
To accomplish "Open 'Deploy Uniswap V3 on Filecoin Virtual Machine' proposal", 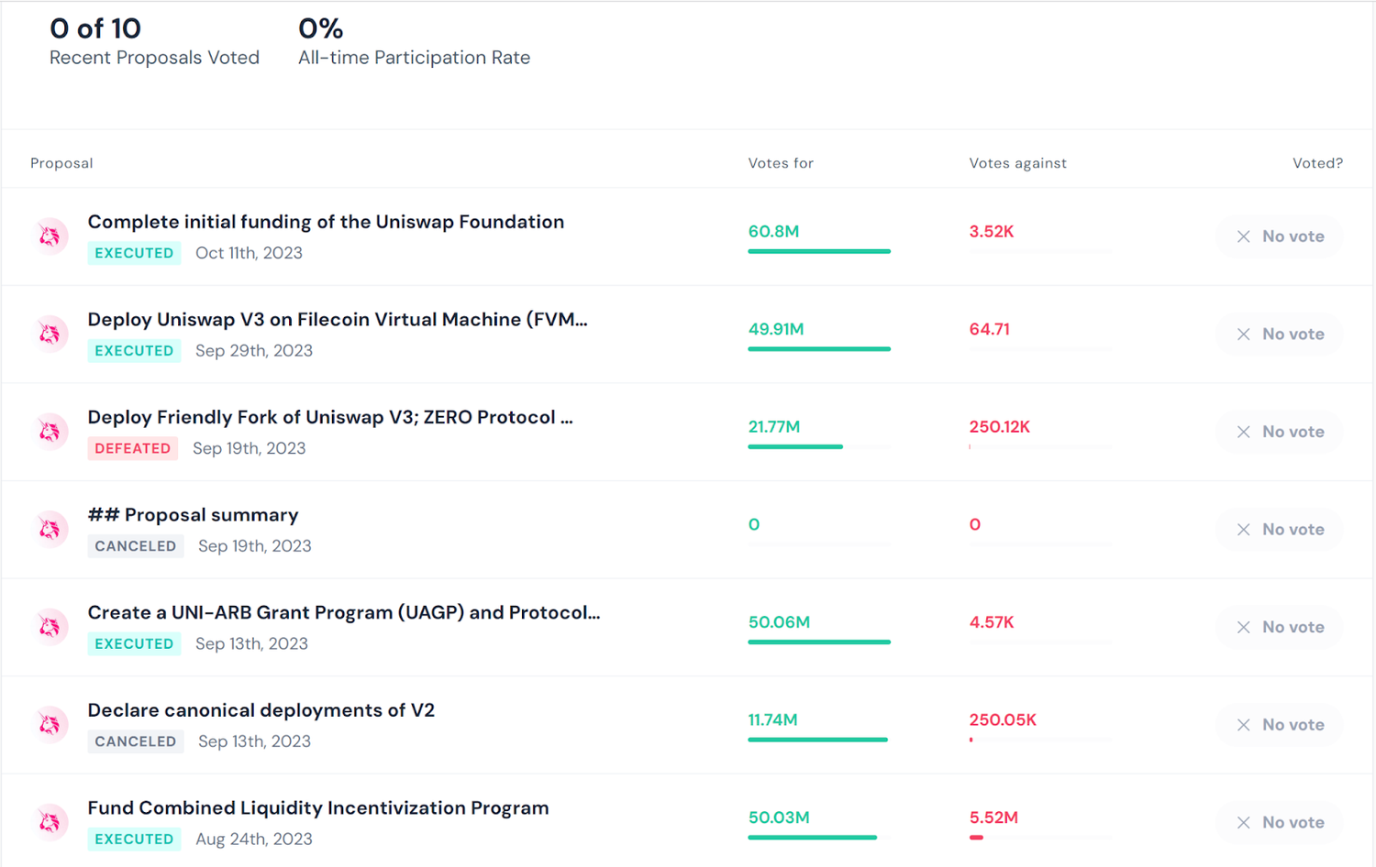I will coord(337,320).
